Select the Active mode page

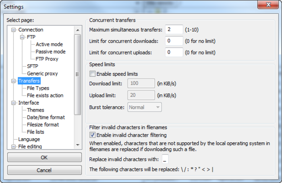point(49,44)
